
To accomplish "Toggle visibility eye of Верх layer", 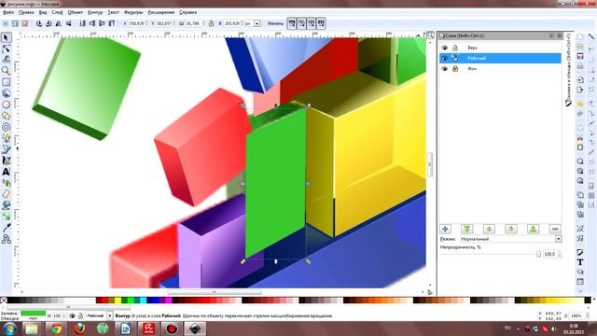I will [444, 48].
